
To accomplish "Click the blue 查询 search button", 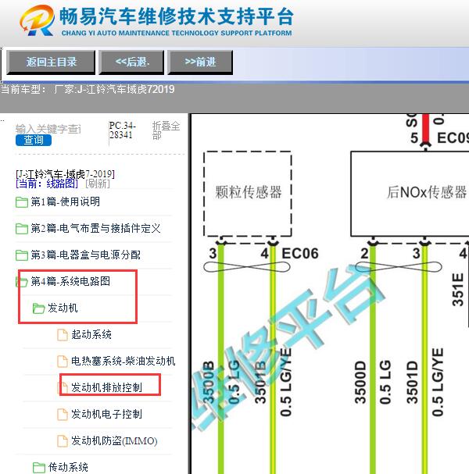I will 34,141.
